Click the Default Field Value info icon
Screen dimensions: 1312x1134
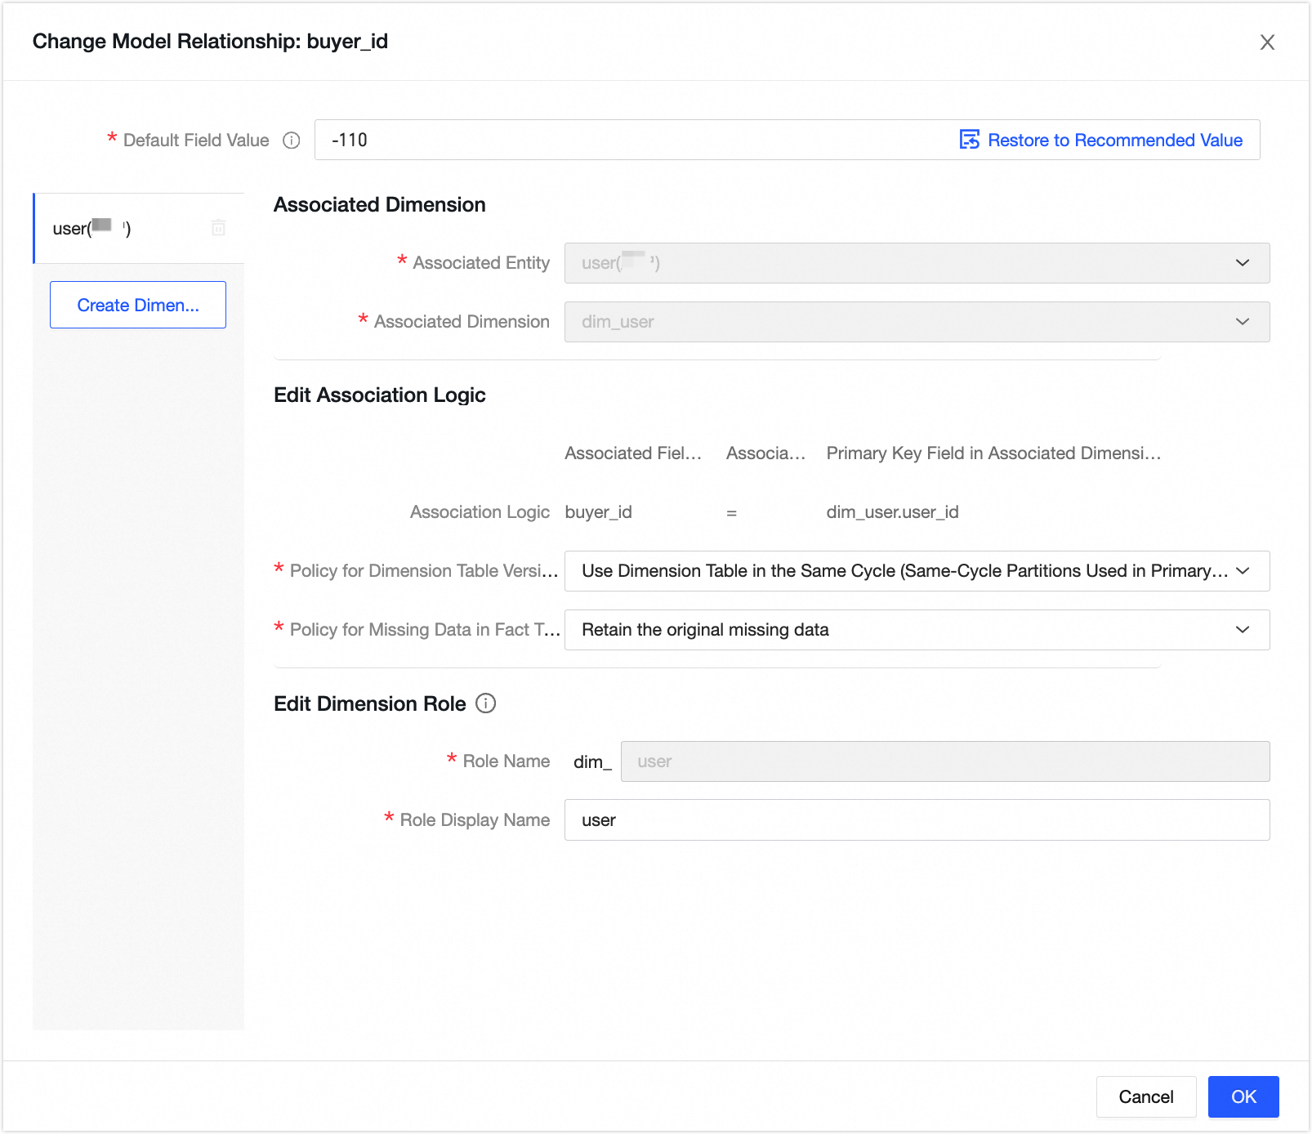pos(292,141)
